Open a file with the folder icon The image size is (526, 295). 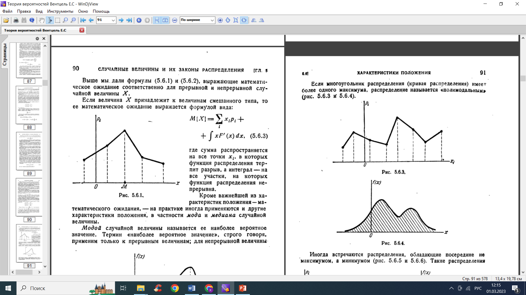[6, 20]
